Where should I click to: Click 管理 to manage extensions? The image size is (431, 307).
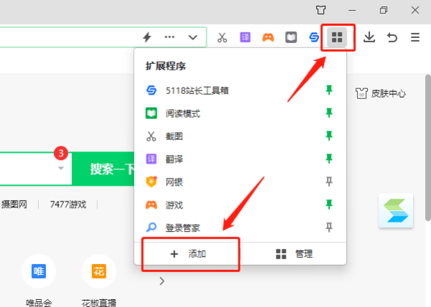[x=294, y=254]
